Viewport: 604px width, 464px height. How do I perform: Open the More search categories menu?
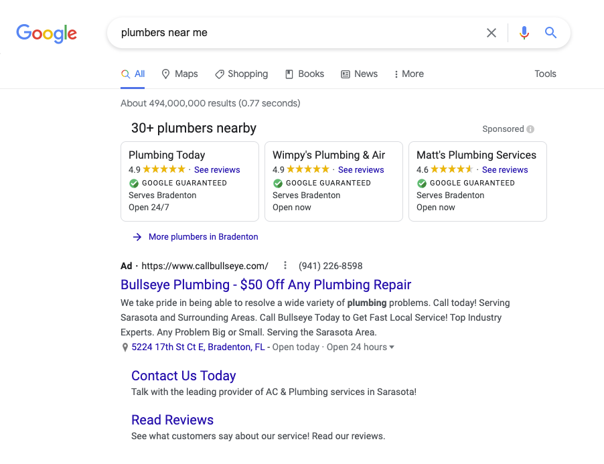pos(408,74)
